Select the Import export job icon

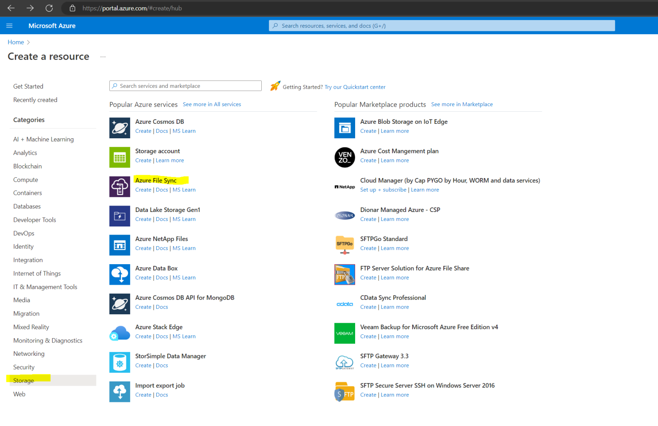(x=120, y=391)
